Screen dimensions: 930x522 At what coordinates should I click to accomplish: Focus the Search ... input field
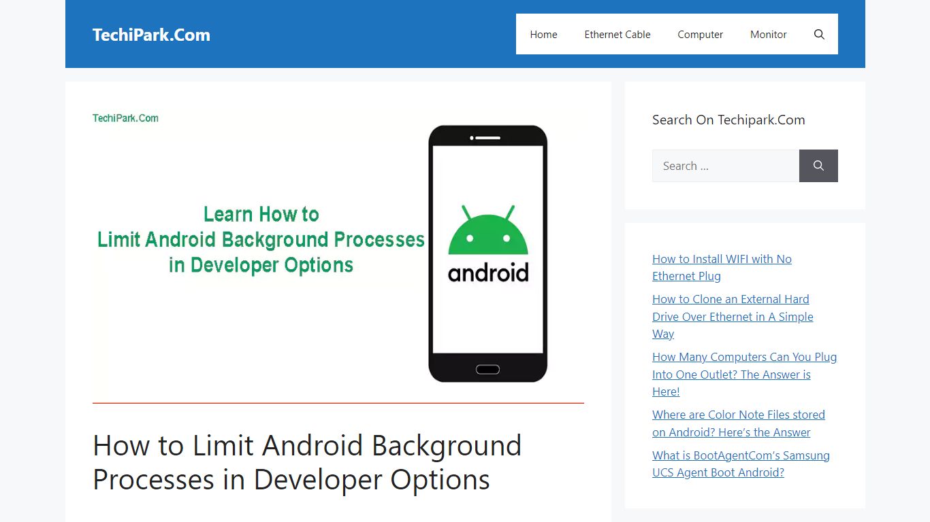coord(725,166)
